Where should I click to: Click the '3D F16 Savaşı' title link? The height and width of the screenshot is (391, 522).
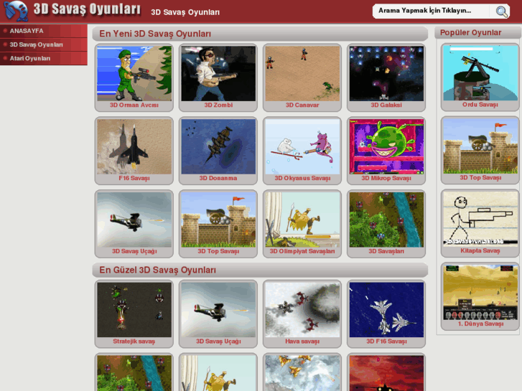pos(386,341)
